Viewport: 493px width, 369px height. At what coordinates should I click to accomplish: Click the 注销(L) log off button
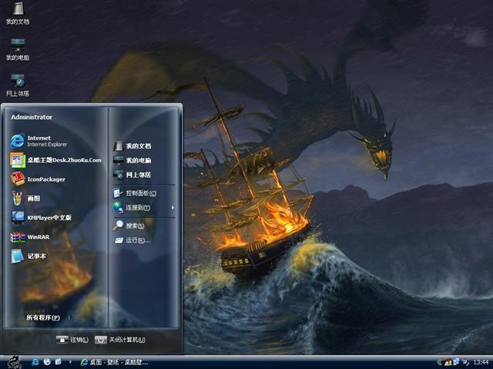72,340
